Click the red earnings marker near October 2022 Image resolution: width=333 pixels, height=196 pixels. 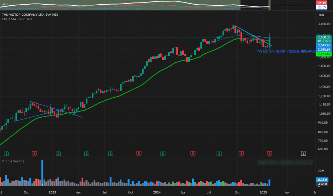tap(34, 153)
